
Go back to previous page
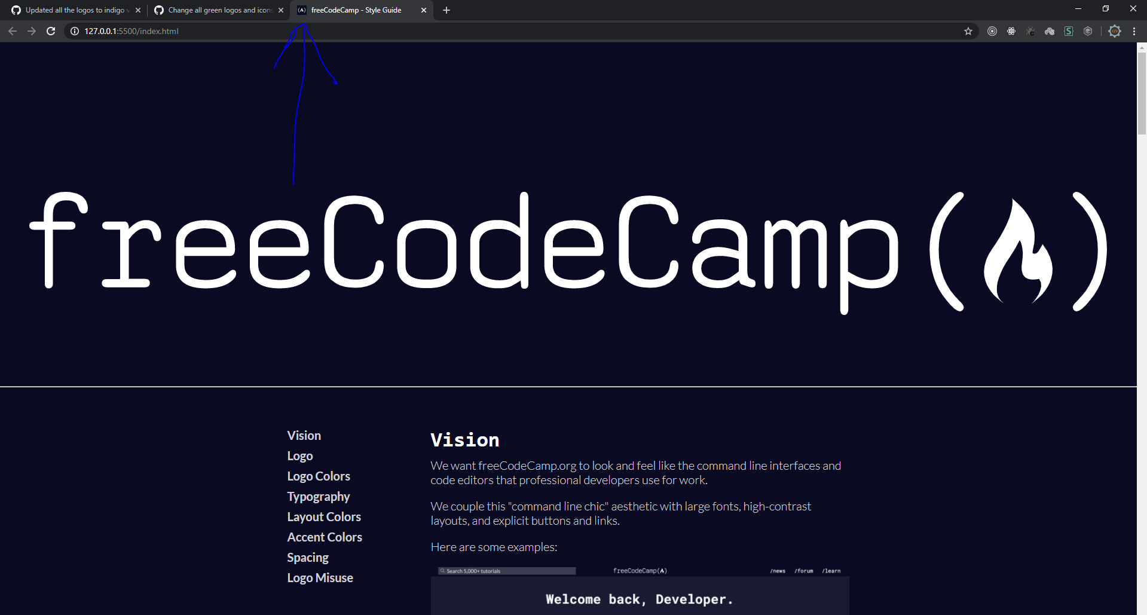click(13, 31)
